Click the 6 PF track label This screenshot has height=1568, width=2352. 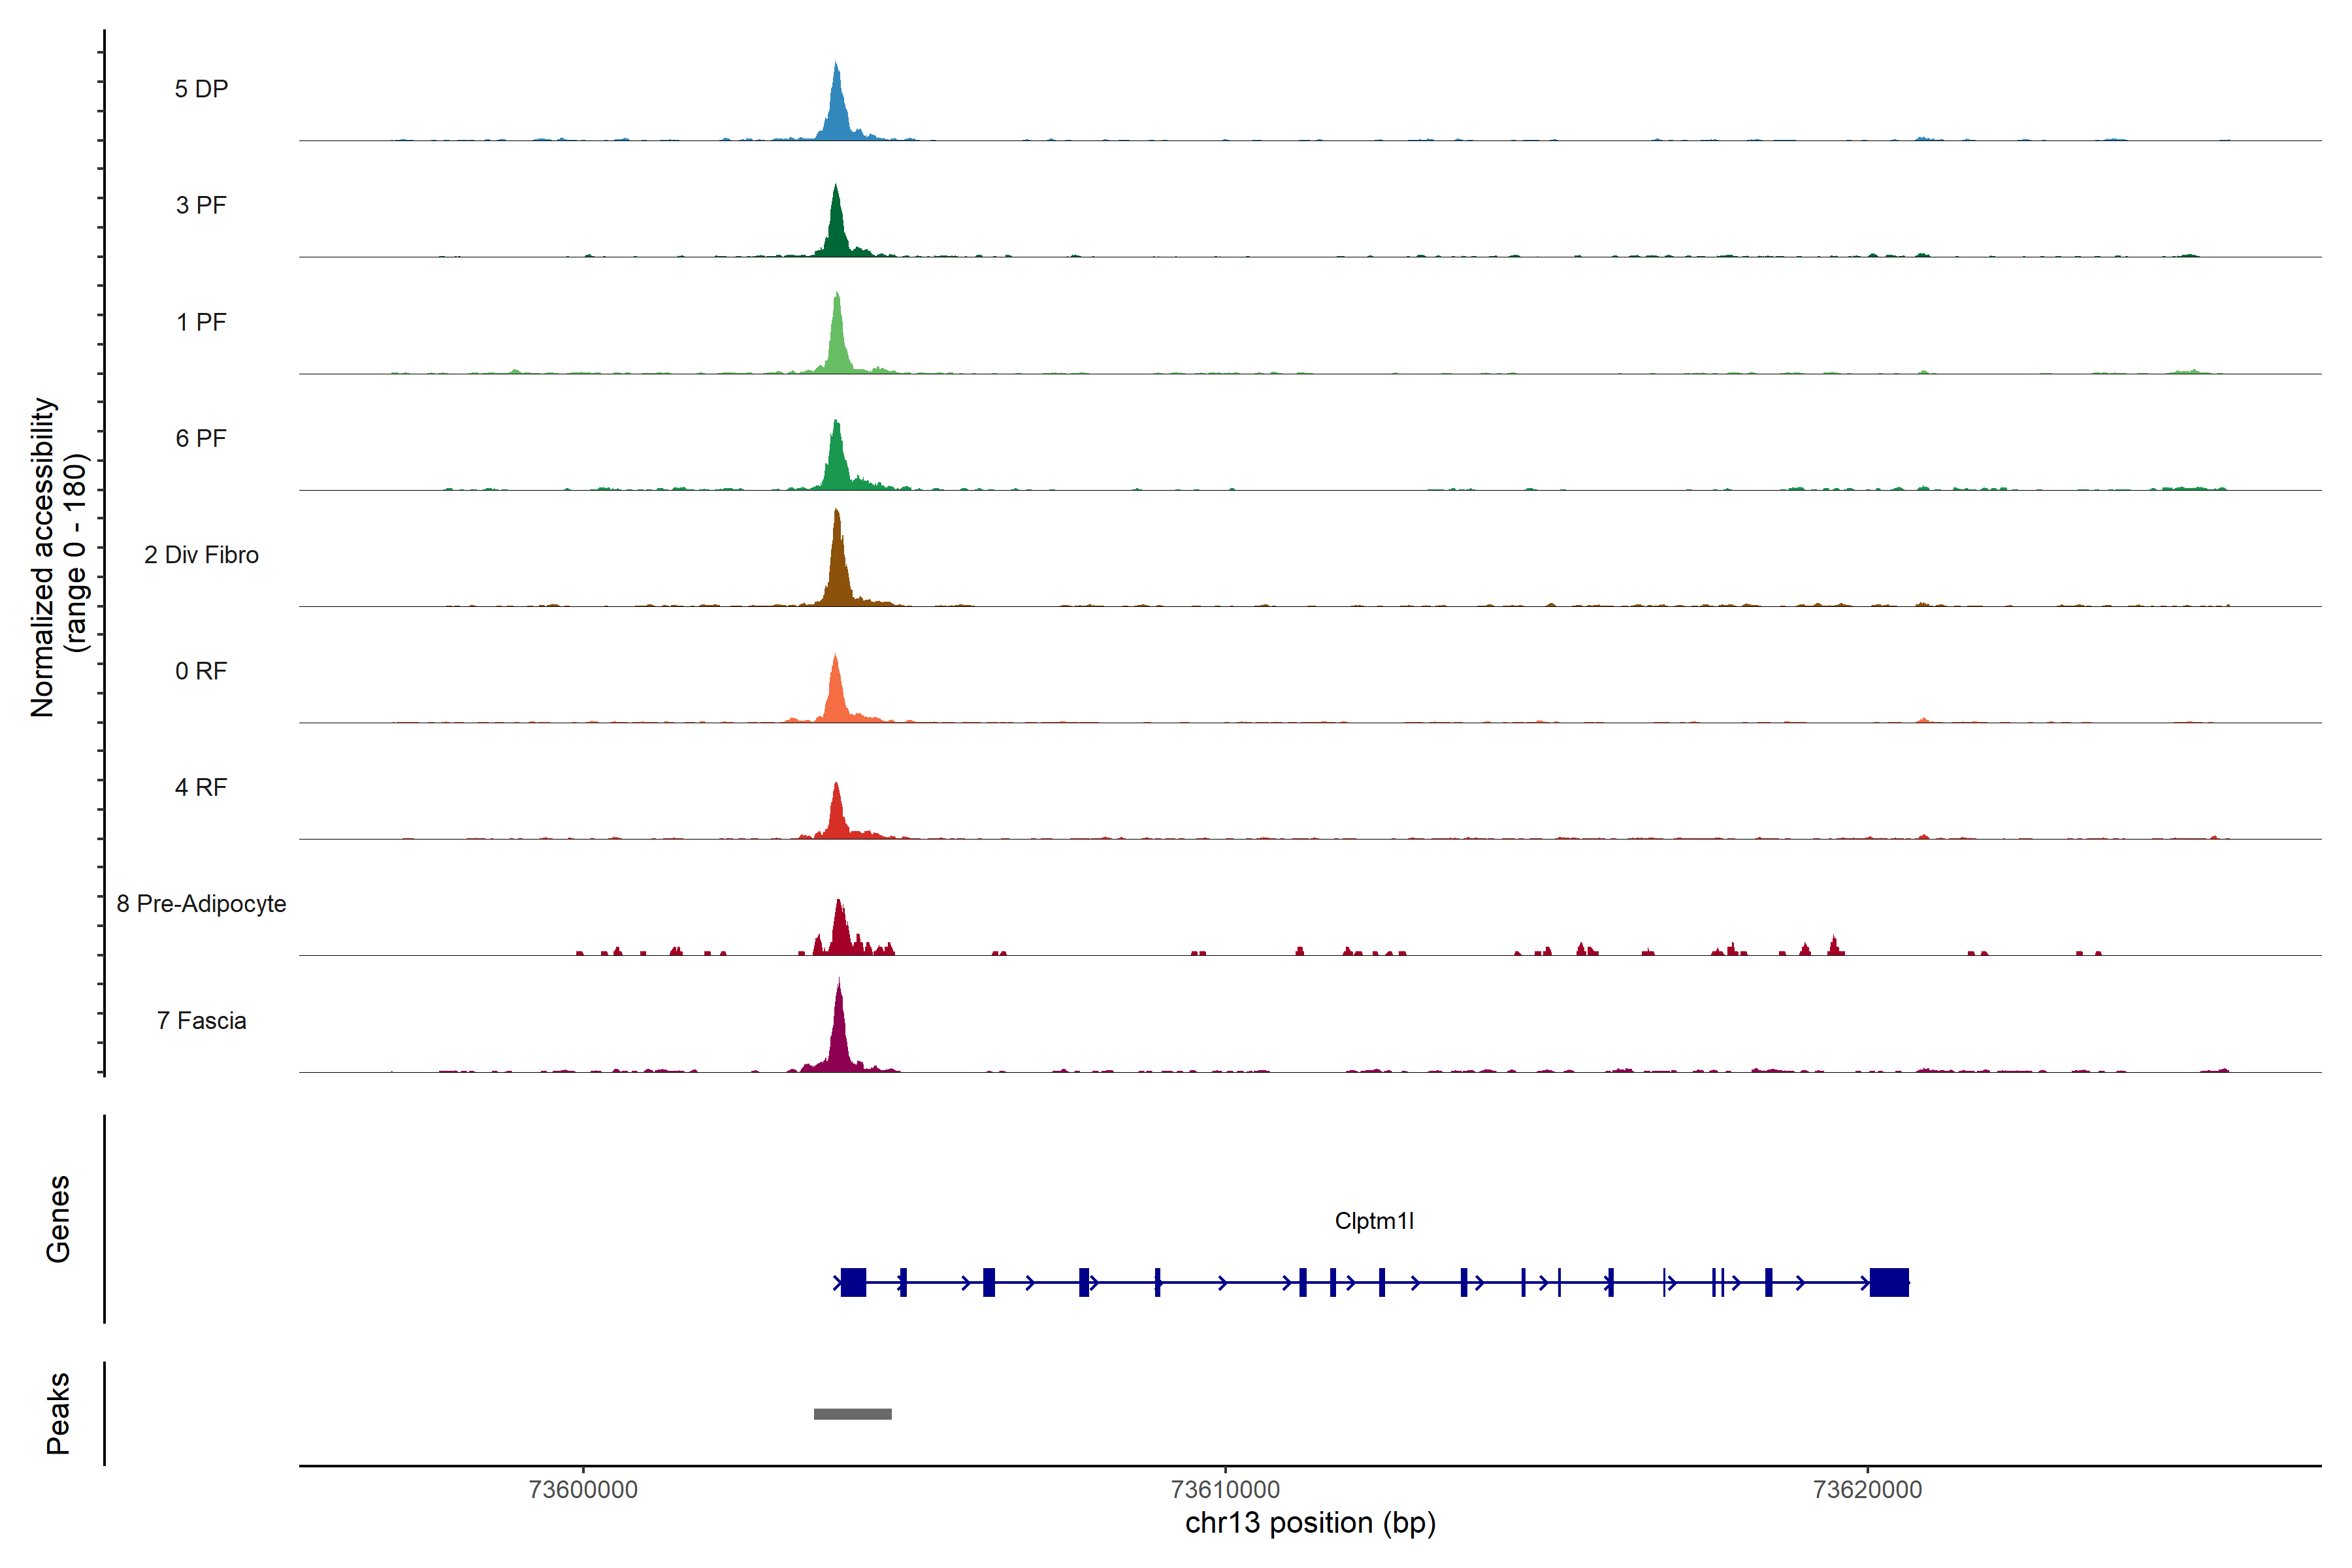[201, 438]
